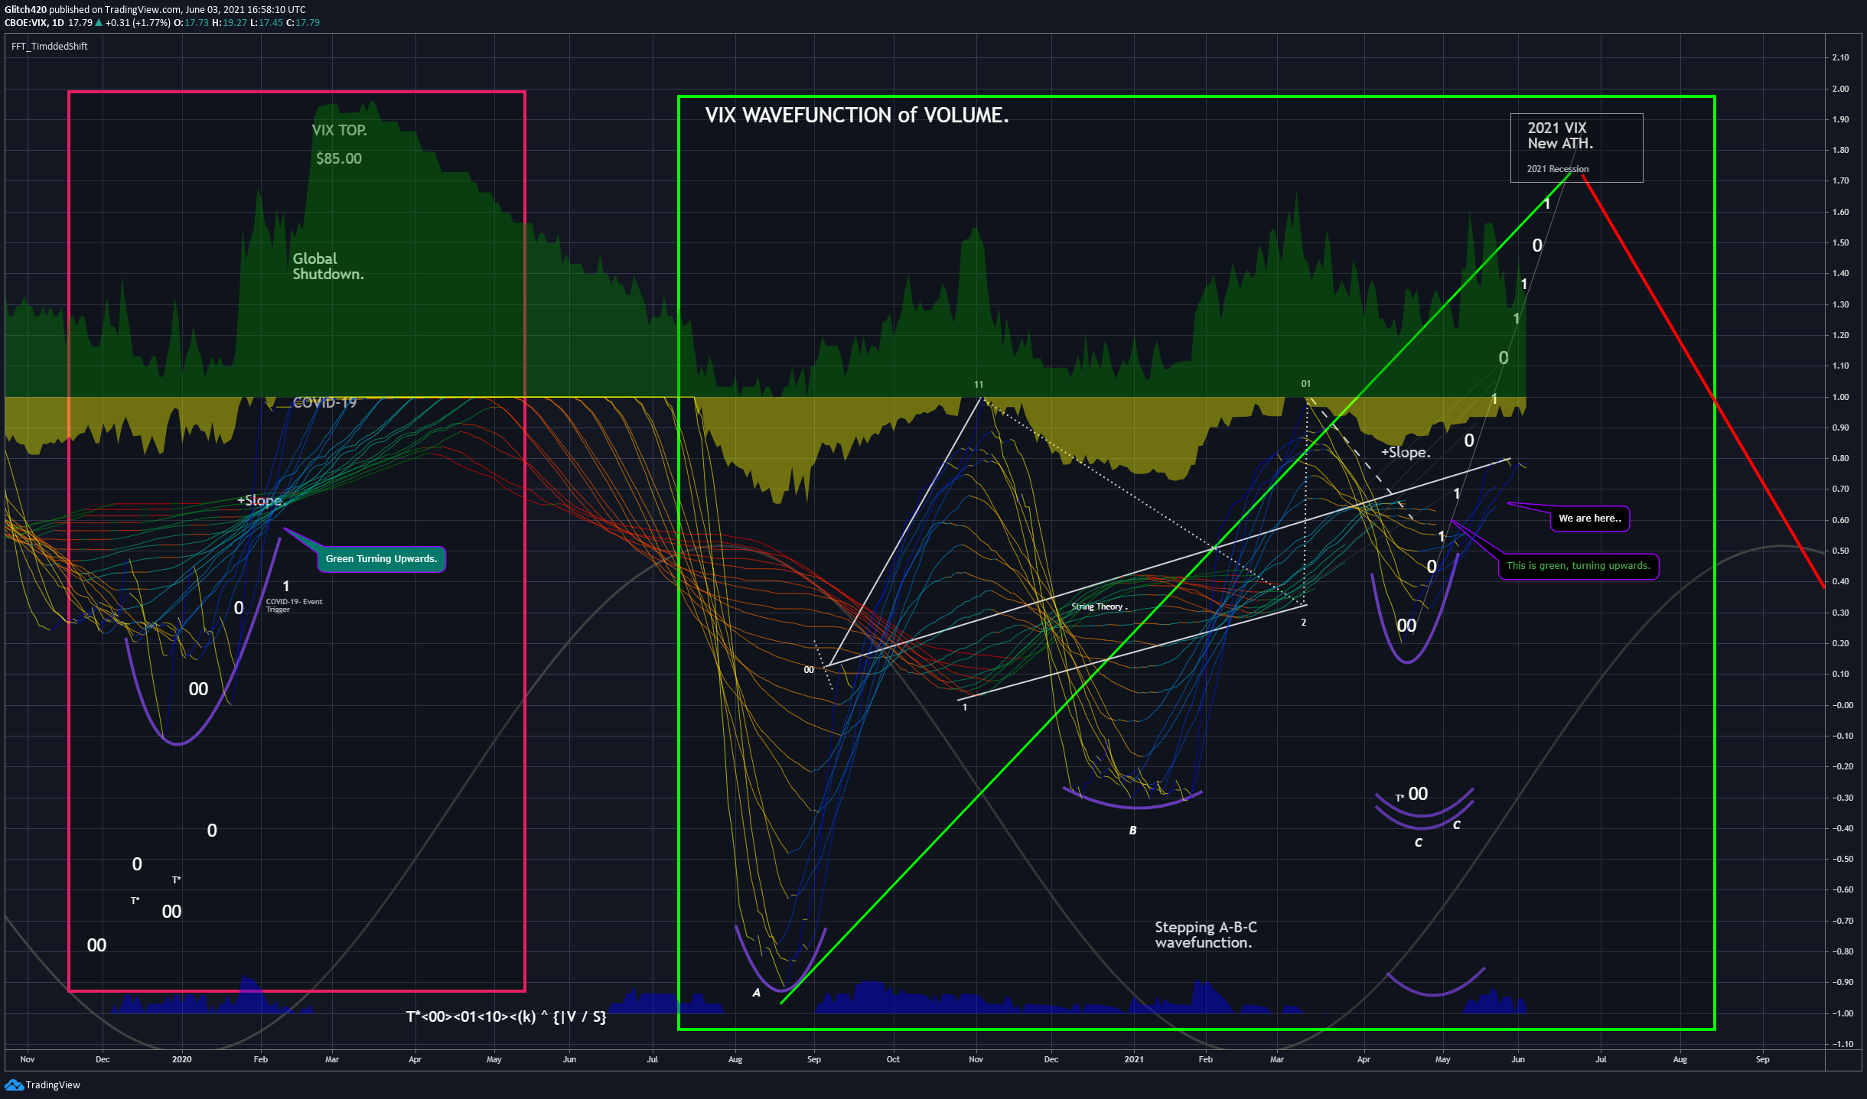1867x1099 pixels.
Task: Click the wave label 'A' near bottom arc
Action: coord(756,993)
